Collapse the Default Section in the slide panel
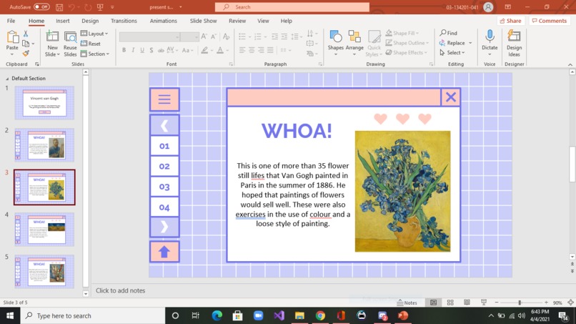The image size is (576, 324). 7,79
